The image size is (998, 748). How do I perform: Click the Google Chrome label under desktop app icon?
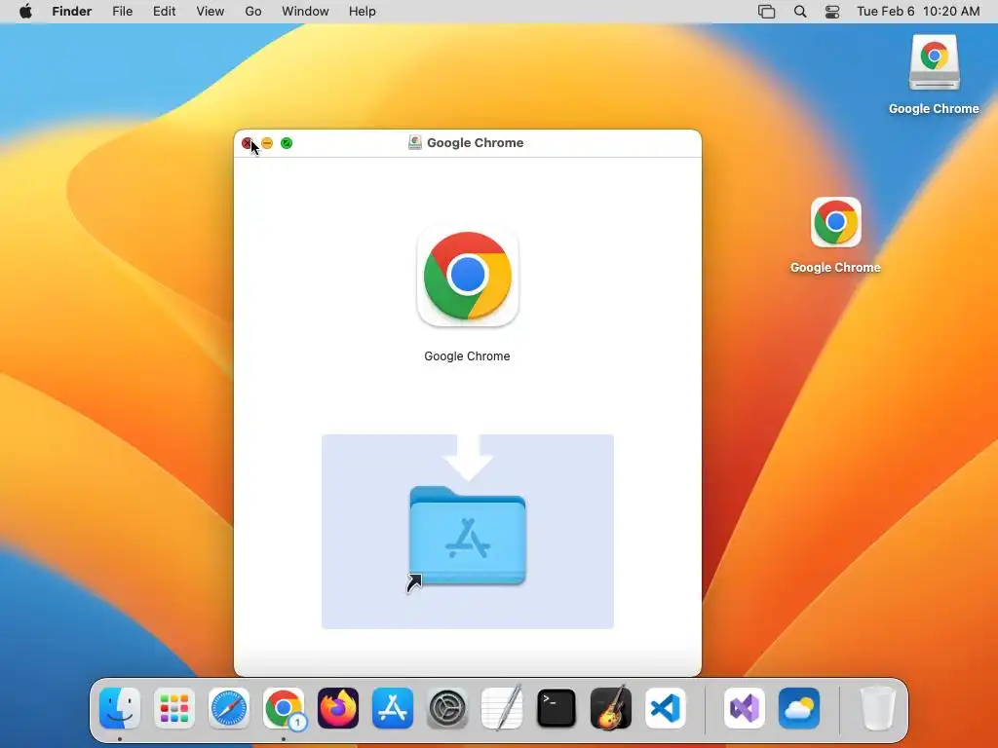(835, 268)
